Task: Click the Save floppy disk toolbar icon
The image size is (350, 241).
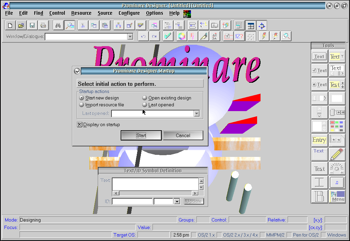Action: point(32,25)
